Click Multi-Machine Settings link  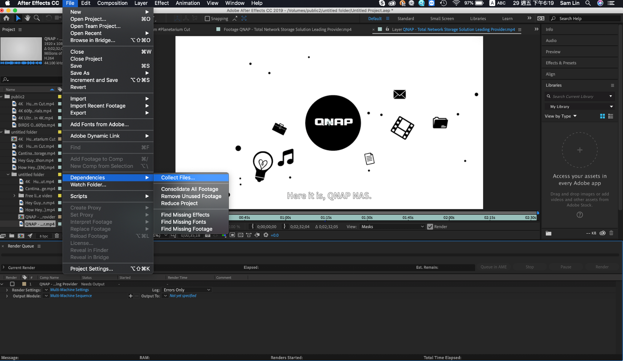[70, 290]
